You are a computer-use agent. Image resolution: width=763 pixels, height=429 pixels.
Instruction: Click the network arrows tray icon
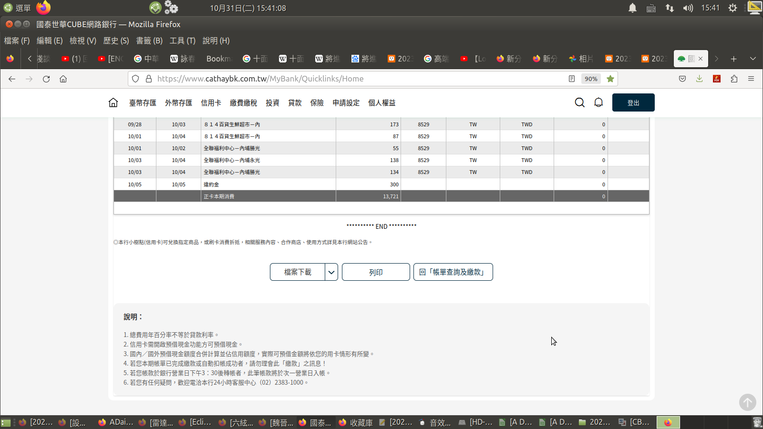tap(670, 8)
